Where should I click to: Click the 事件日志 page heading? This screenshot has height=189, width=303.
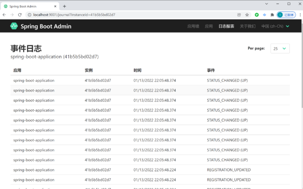[26, 48]
